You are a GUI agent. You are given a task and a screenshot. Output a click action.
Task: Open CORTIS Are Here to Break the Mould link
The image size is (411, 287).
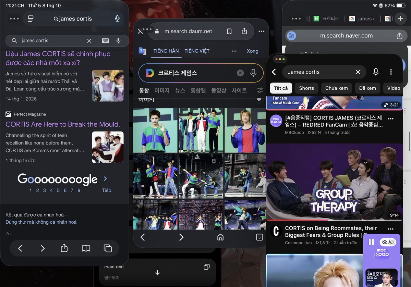[x=63, y=124]
